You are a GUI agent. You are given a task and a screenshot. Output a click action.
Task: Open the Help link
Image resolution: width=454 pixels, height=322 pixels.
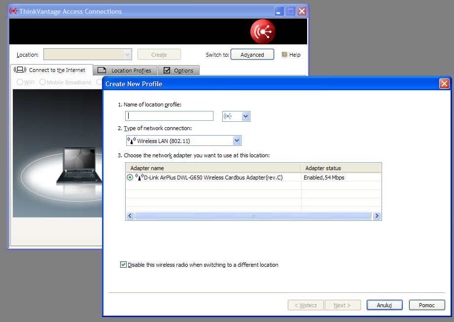[x=295, y=55]
